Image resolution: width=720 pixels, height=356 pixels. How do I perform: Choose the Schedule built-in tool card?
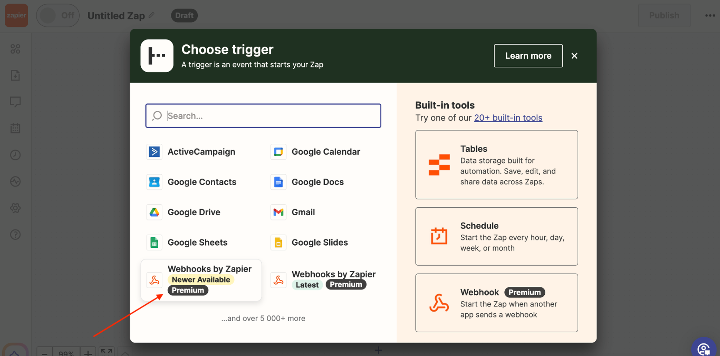pyautogui.click(x=496, y=236)
